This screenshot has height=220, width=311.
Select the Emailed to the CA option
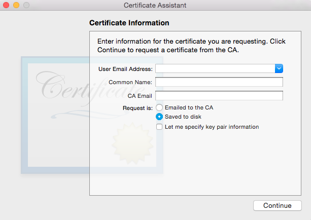[x=159, y=107]
